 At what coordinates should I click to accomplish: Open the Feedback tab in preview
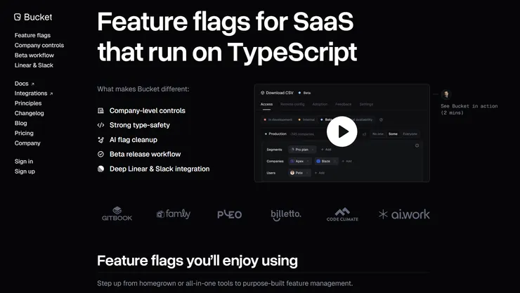coord(343,104)
